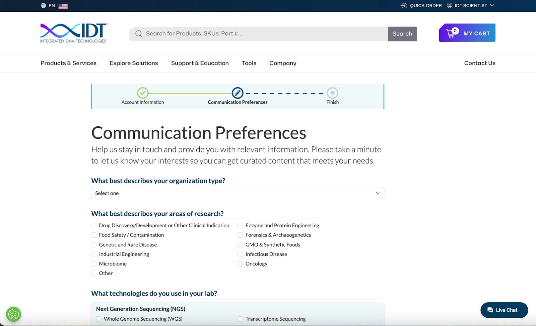Viewport: 536px width, 326px height.
Task: Open the cookie settings icon
Action: coord(13,314)
